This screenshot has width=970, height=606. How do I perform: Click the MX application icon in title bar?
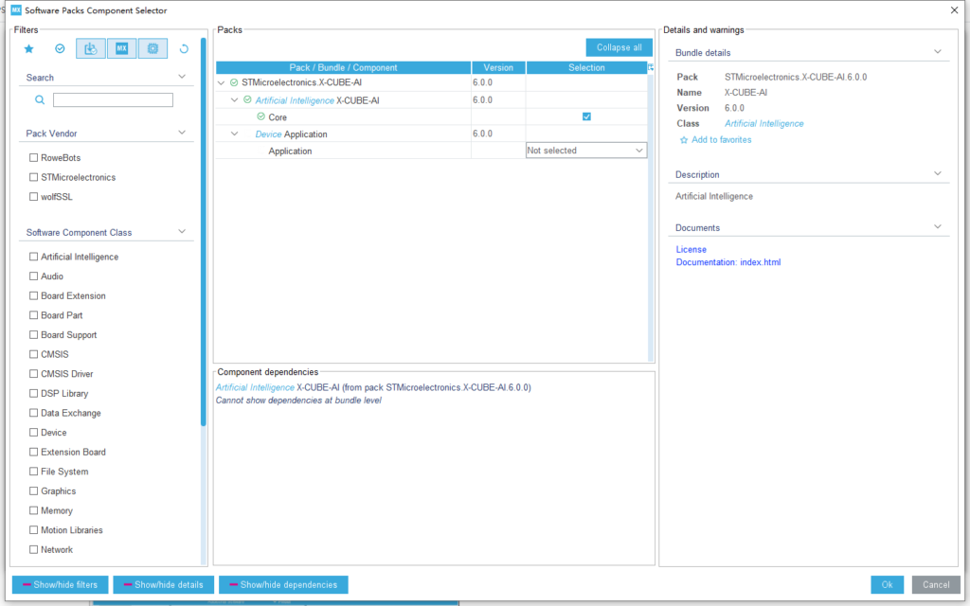tap(16, 9)
